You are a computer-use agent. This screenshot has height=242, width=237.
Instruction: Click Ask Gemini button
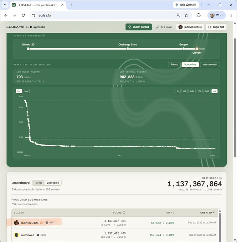tap(186, 5)
